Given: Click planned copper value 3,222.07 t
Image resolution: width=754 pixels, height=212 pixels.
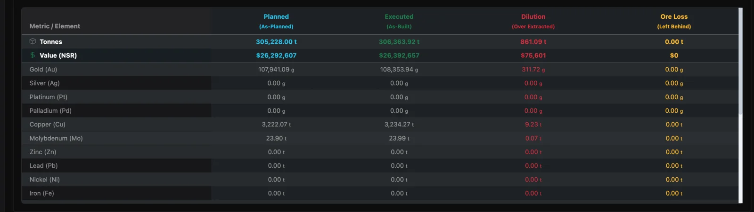Looking at the screenshot, I should click(276, 125).
